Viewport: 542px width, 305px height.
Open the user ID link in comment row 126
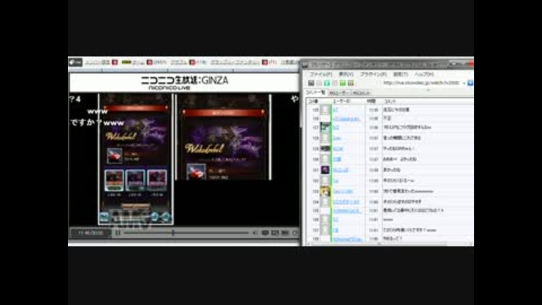click(x=346, y=119)
